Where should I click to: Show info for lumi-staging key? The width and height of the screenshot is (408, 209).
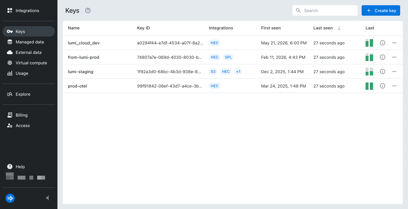click(383, 72)
